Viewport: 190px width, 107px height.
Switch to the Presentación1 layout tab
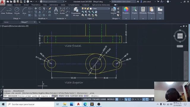pyautogui.click(x=17, y=99)
